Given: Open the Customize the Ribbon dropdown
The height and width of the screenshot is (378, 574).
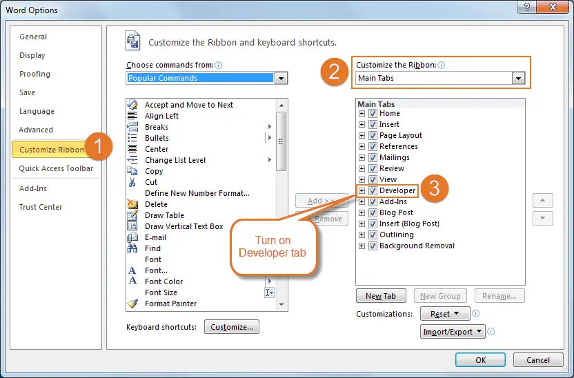Looking at the screenshot, I should 518,79.
